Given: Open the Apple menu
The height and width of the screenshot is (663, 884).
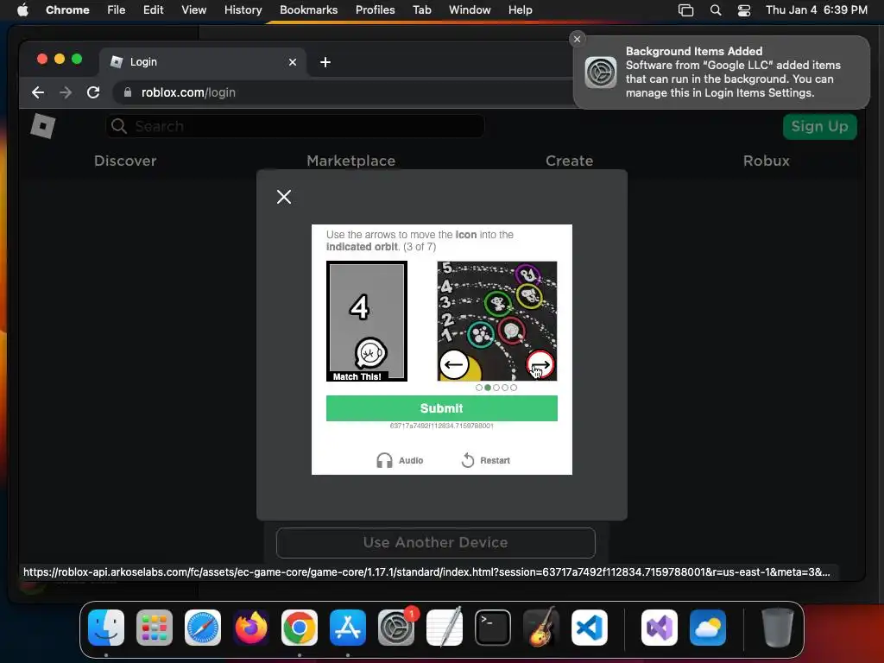Looking at the screenshot, I should 22,9.
